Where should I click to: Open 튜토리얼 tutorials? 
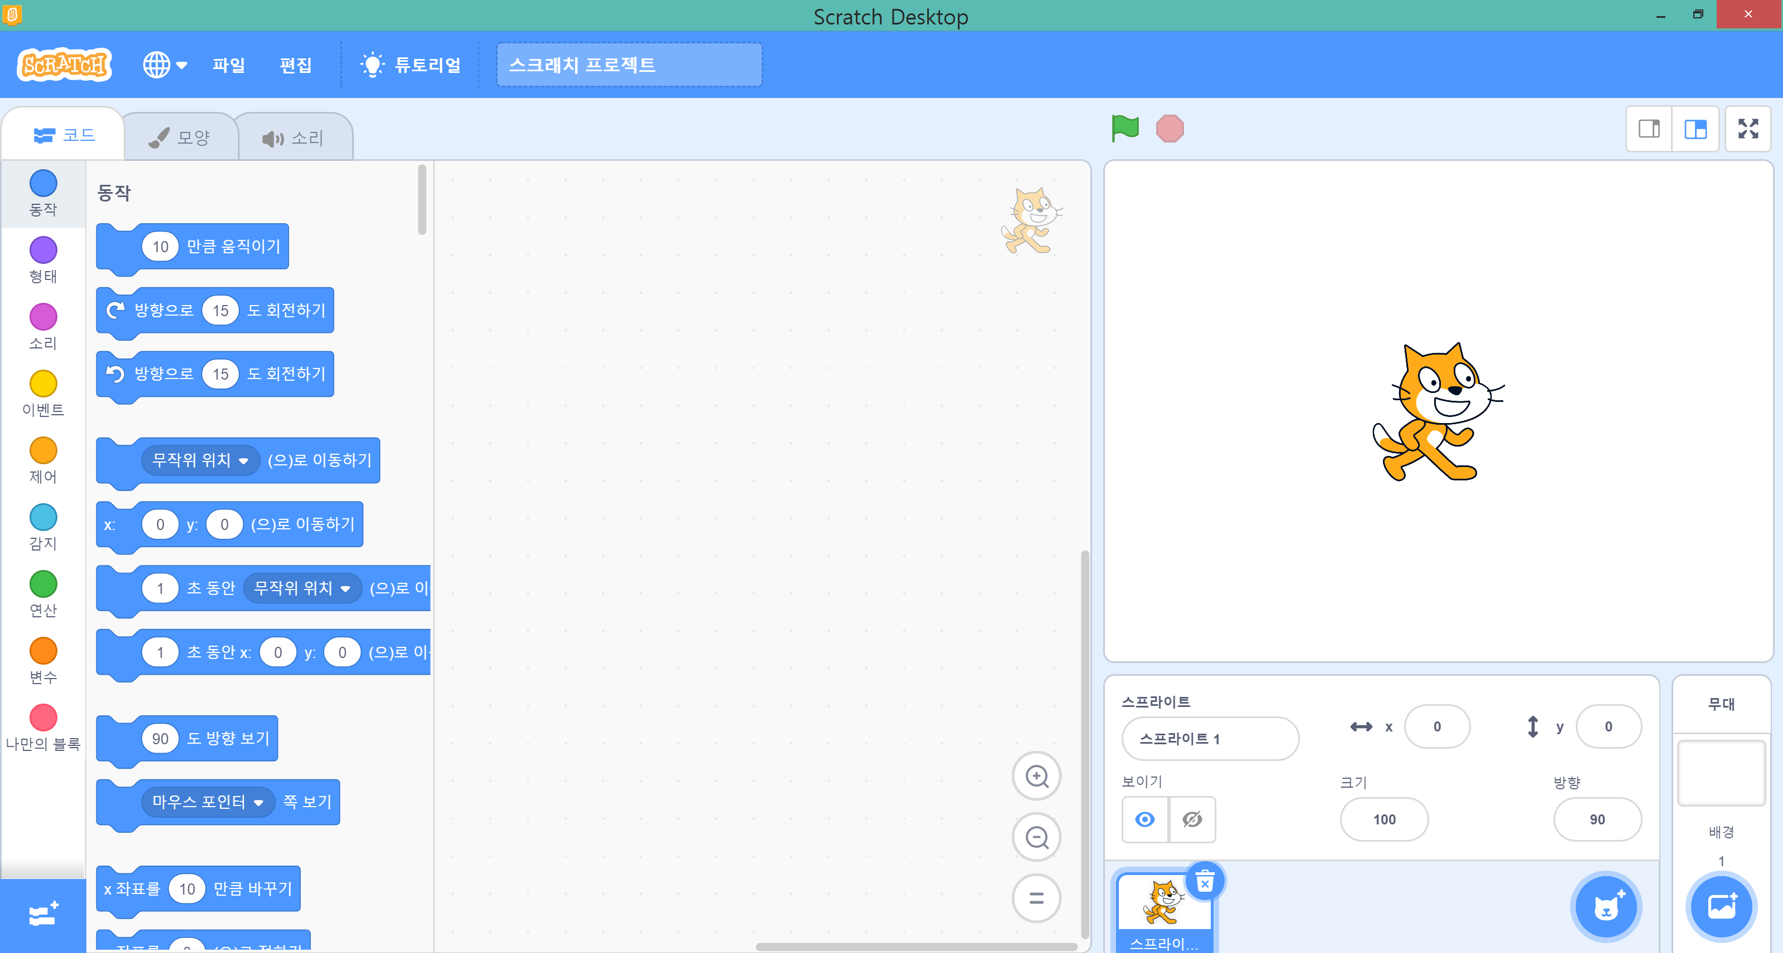click(411, 65)
